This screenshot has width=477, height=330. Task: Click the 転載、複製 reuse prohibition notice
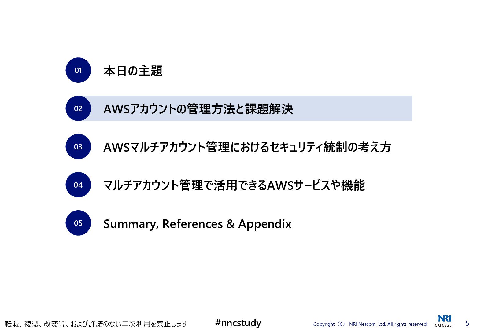coord(96,324)
